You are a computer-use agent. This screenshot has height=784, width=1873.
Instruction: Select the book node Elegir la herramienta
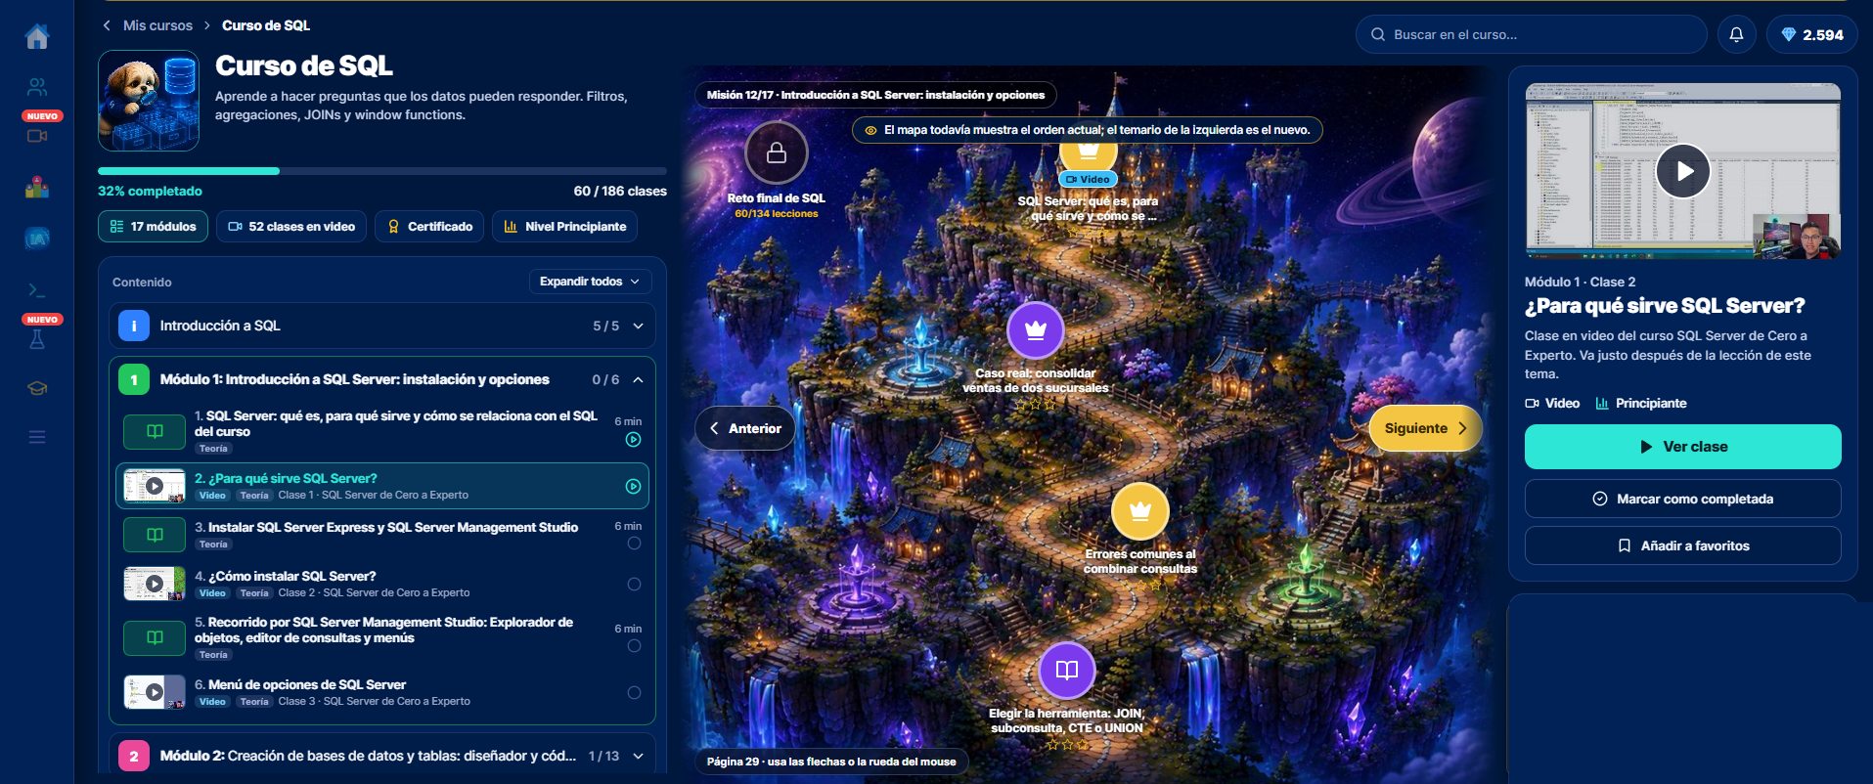click(x=1067, y=670)
